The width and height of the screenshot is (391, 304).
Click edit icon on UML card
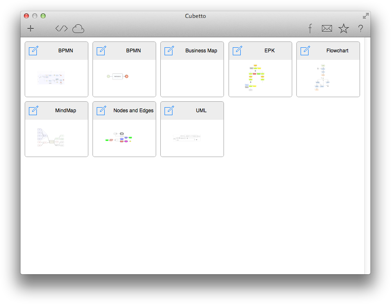pos(169,111)
